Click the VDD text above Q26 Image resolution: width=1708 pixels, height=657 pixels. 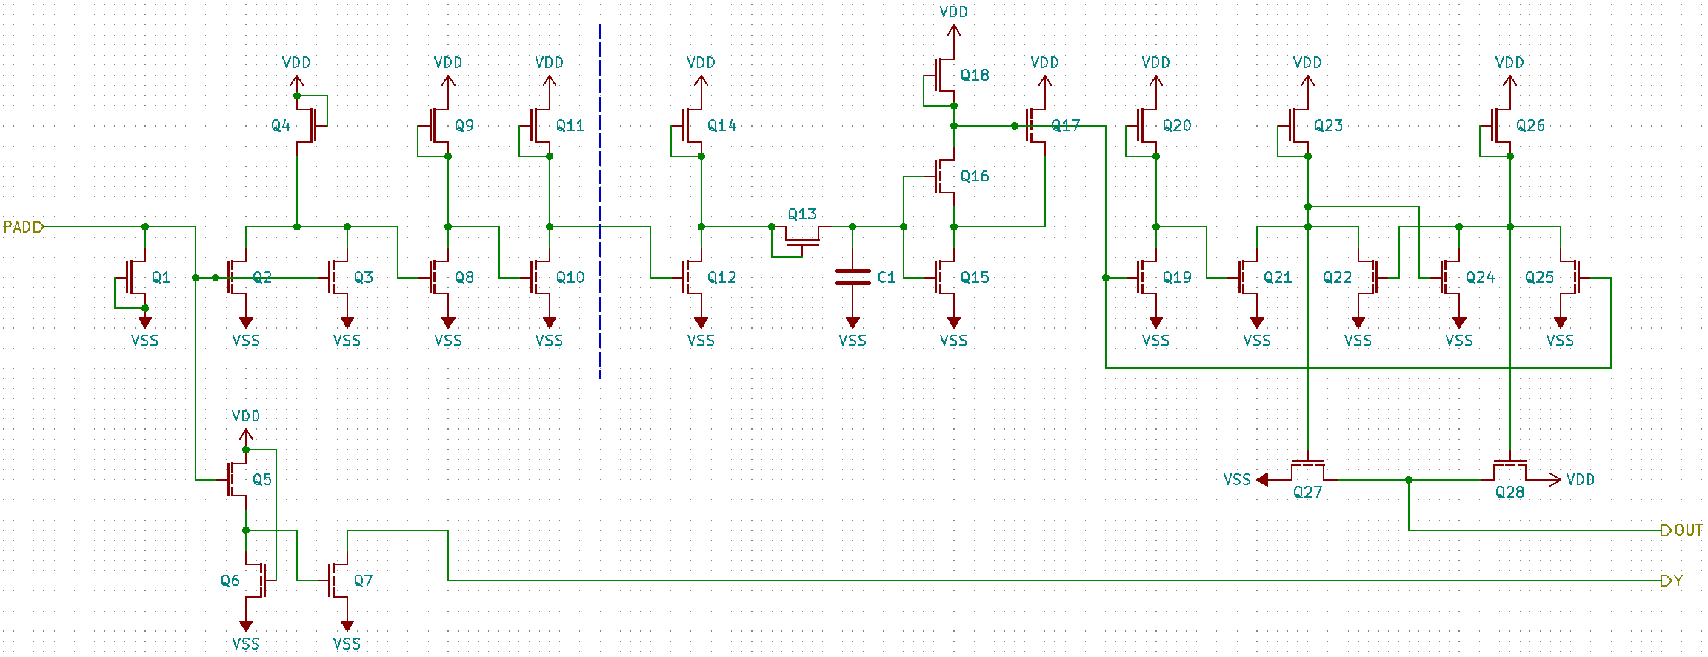coord(1509,63)
